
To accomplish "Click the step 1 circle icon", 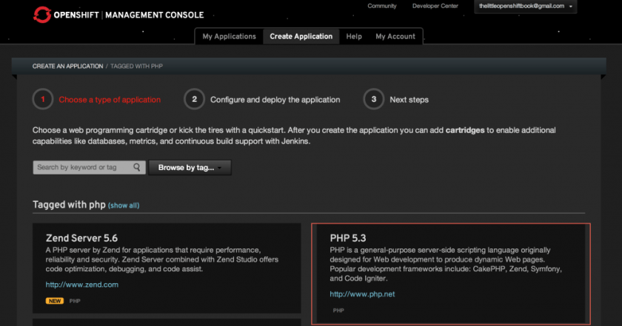I will (43, 99).
